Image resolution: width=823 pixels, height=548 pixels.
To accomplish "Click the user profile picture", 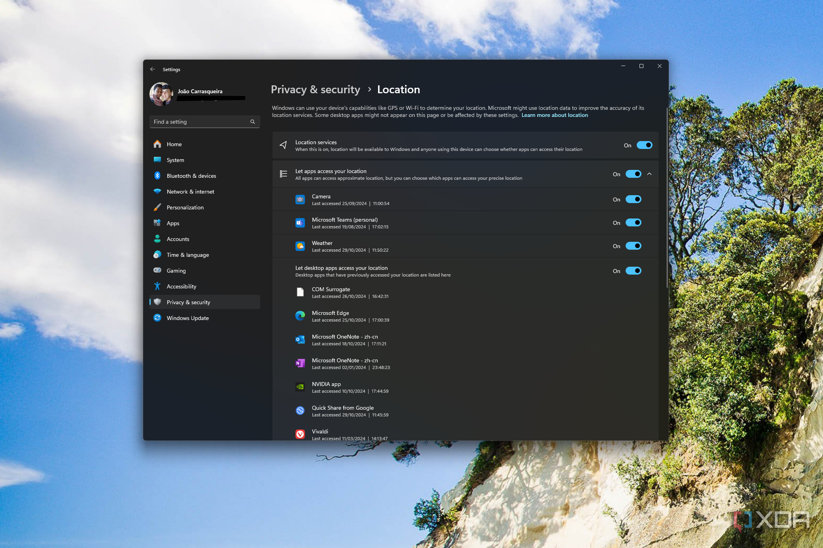I will [161, 94].
